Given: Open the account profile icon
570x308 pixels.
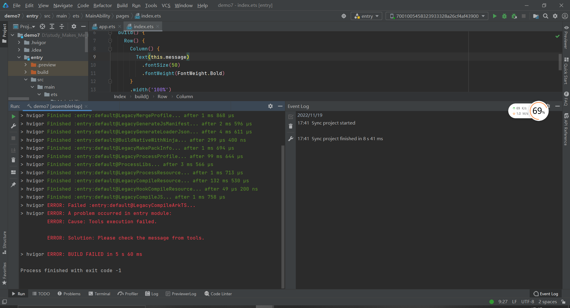Looking at the screenshot, I should pos(565,16).
